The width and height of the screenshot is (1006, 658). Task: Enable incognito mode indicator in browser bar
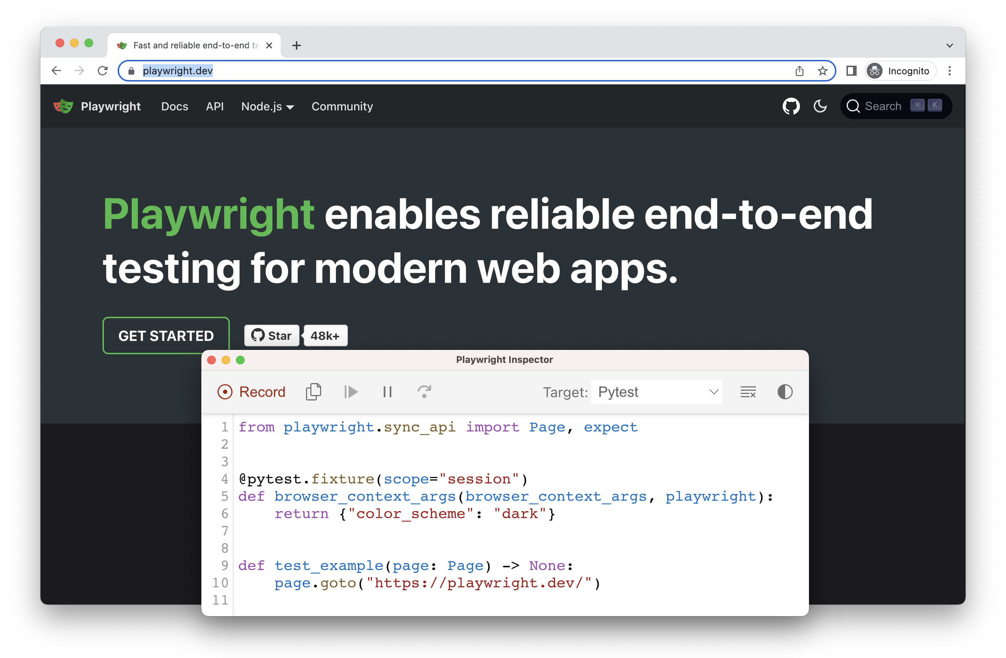coord(898,71)
